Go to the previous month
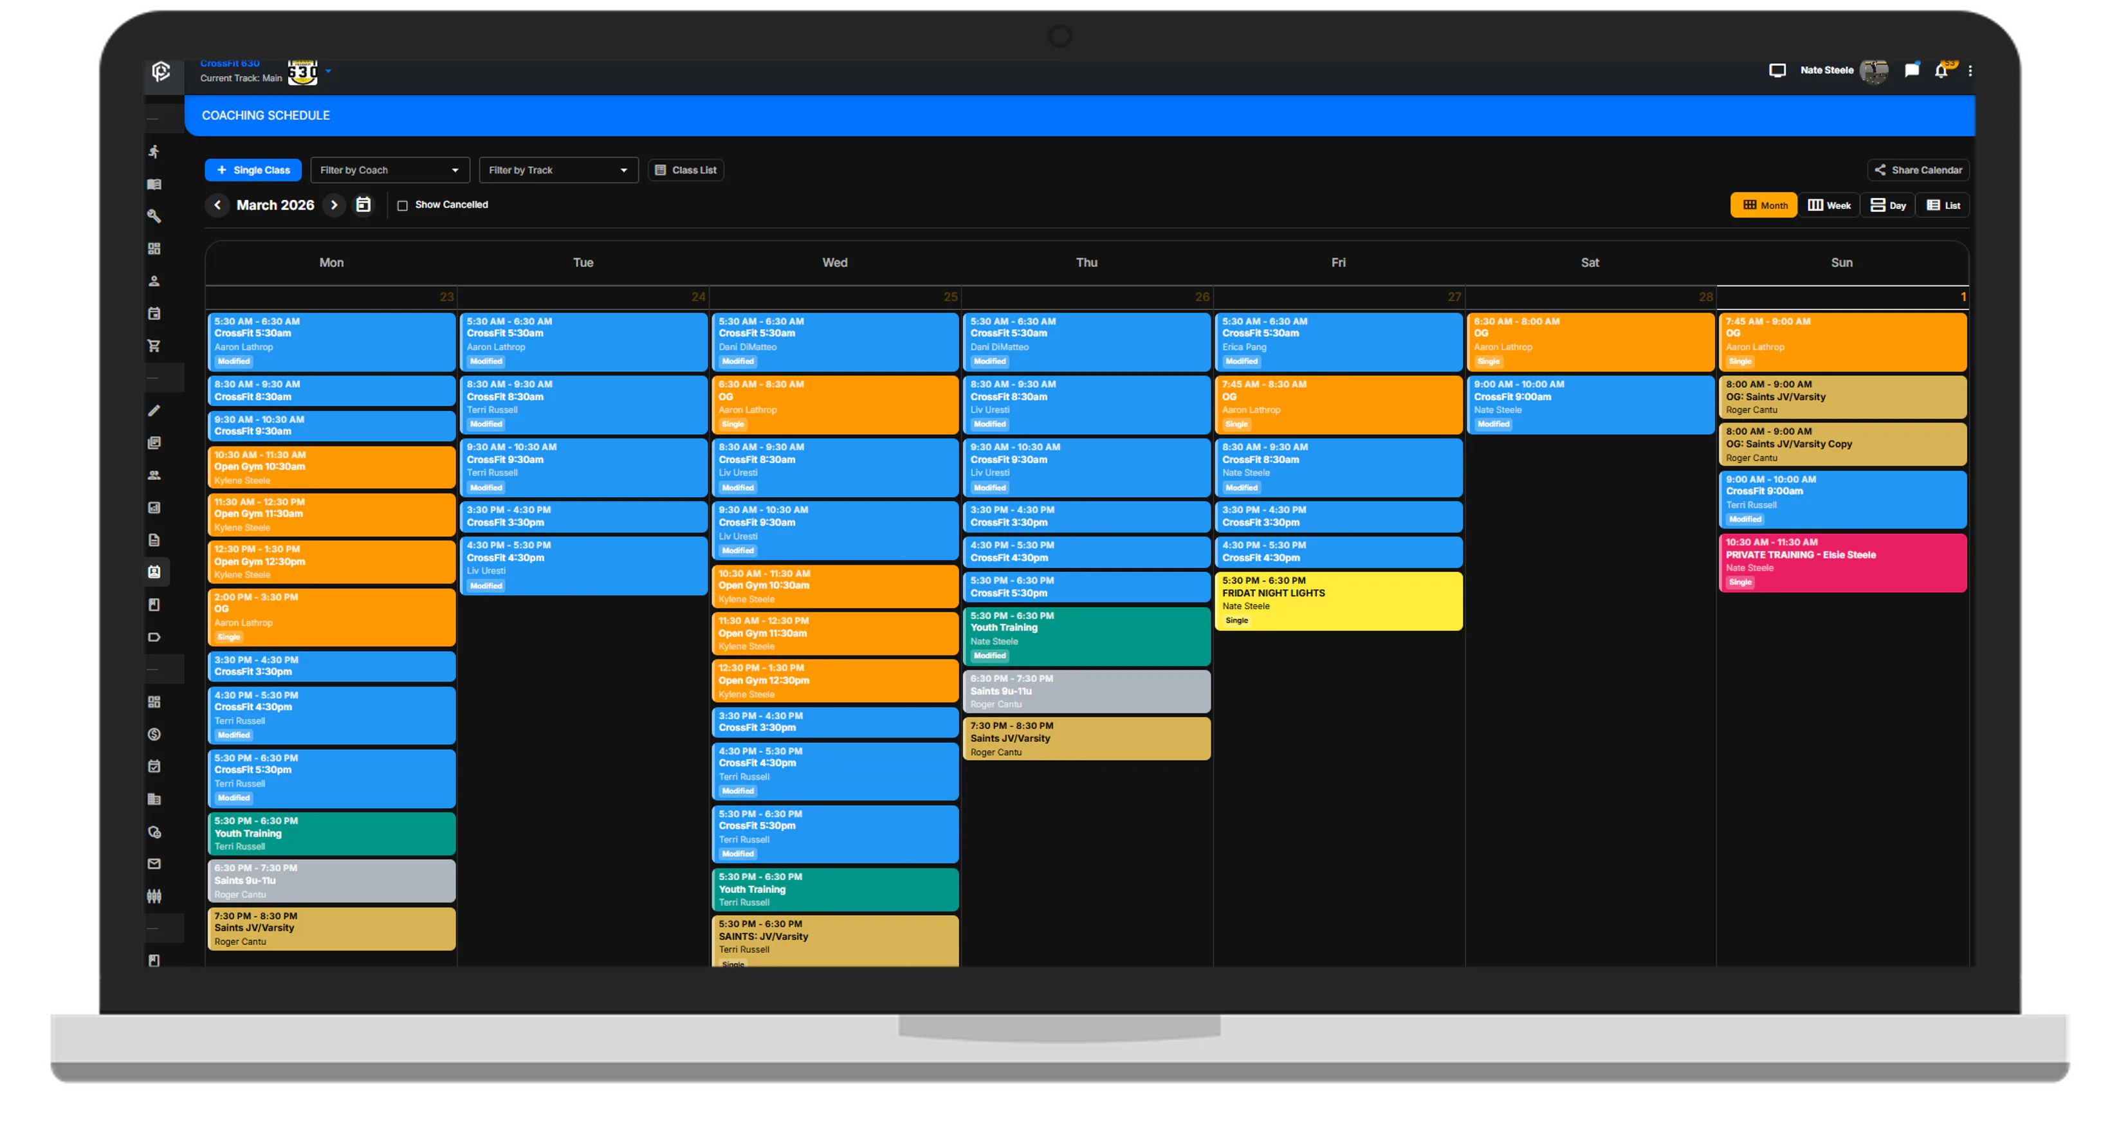The image size is (2119, 1125). (217, 205)
